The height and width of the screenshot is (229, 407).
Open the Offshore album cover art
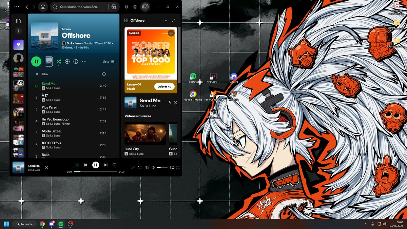(x=45, y=36)
